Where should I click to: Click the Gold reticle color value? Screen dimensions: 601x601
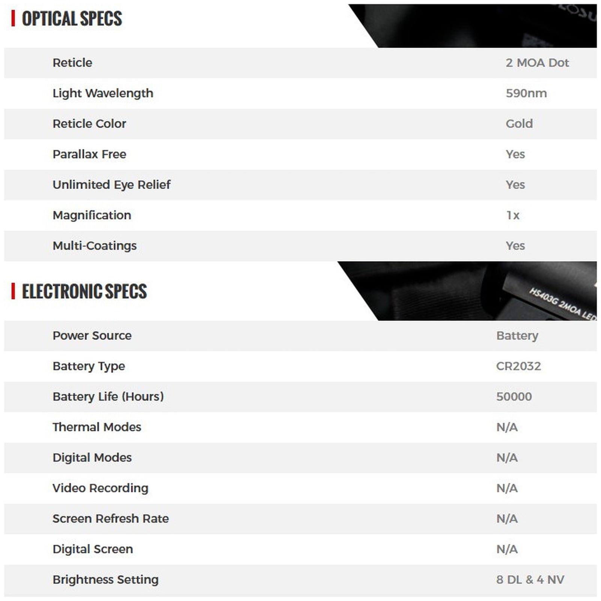519,124
